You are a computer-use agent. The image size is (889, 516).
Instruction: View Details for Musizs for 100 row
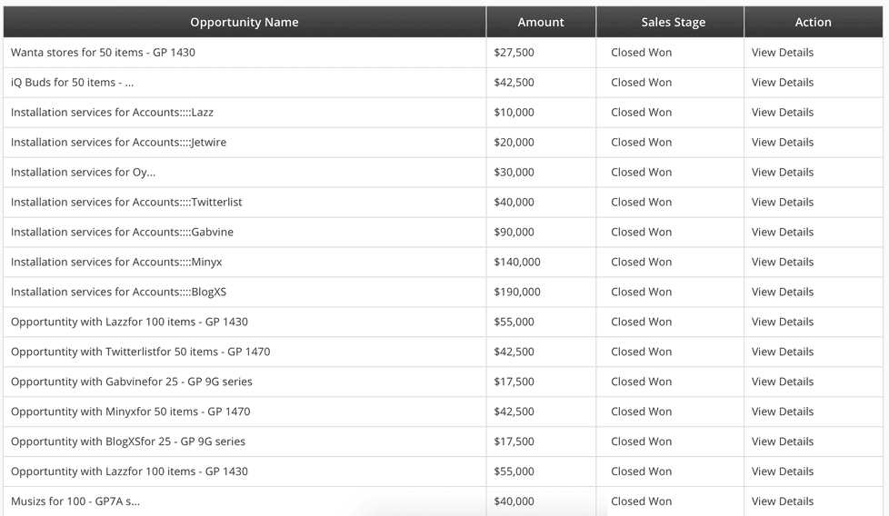pos(783,501)
